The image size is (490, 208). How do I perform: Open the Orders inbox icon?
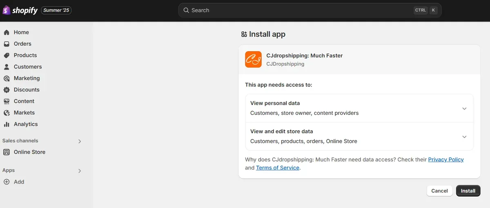tap(7, 44)
